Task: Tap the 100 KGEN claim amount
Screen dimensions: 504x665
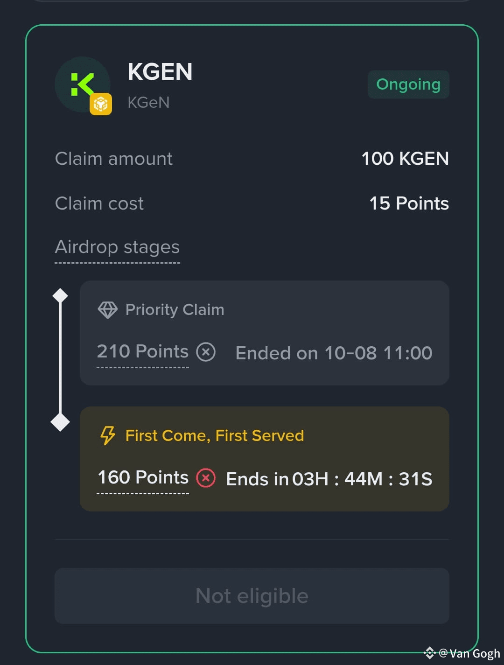Action: (x=405, y=159)
